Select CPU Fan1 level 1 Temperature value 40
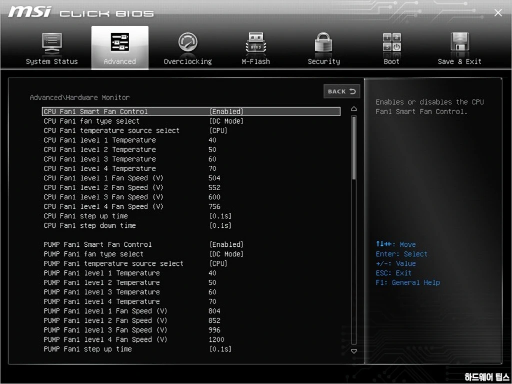This screenshot has height=384, width=512. (x=212, y=140)
